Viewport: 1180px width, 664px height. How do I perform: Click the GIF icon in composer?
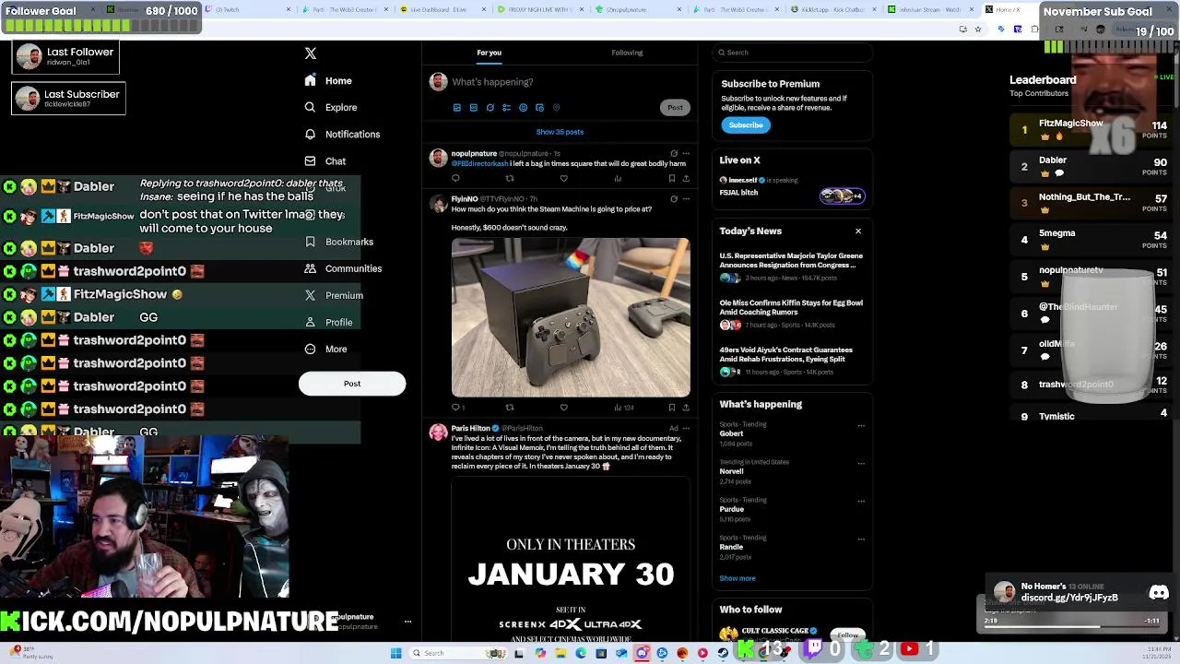473,108
